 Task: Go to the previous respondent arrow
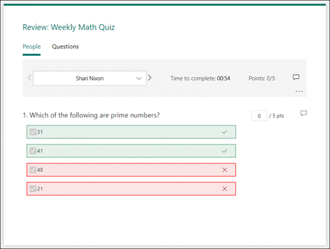[30, 78]
